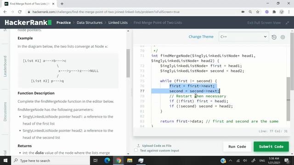
Task: Click Change Theme link
Action: point(201,37)
